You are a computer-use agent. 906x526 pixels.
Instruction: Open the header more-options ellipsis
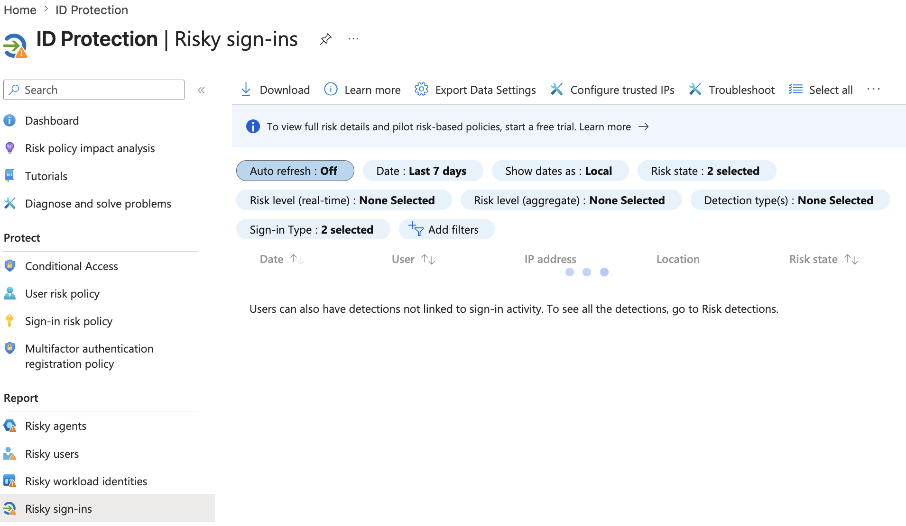tap(353, 39)
